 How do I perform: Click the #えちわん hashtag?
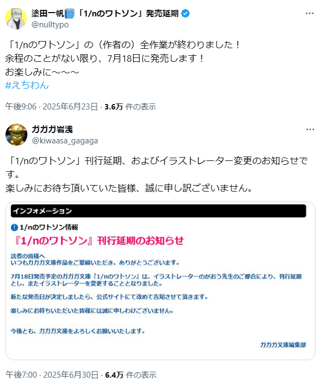click(x=27, y=85)
